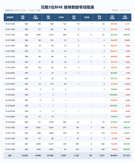Click the 29.55% rate cell
This screenshot has height=163, width=135.
114,57
